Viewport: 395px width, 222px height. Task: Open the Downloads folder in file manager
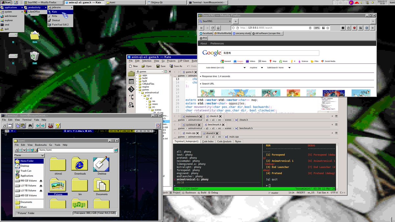click(x=80, y=166)
